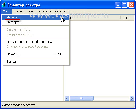Close the Редактор реестра window

coord(131,5)
